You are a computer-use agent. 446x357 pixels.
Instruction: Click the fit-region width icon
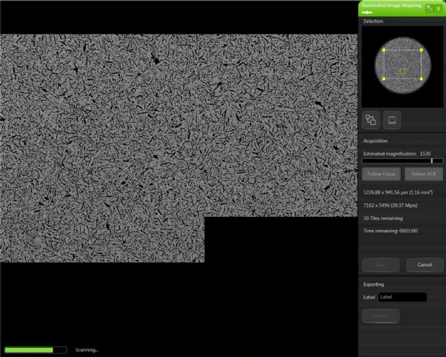[x=392, y=120]
